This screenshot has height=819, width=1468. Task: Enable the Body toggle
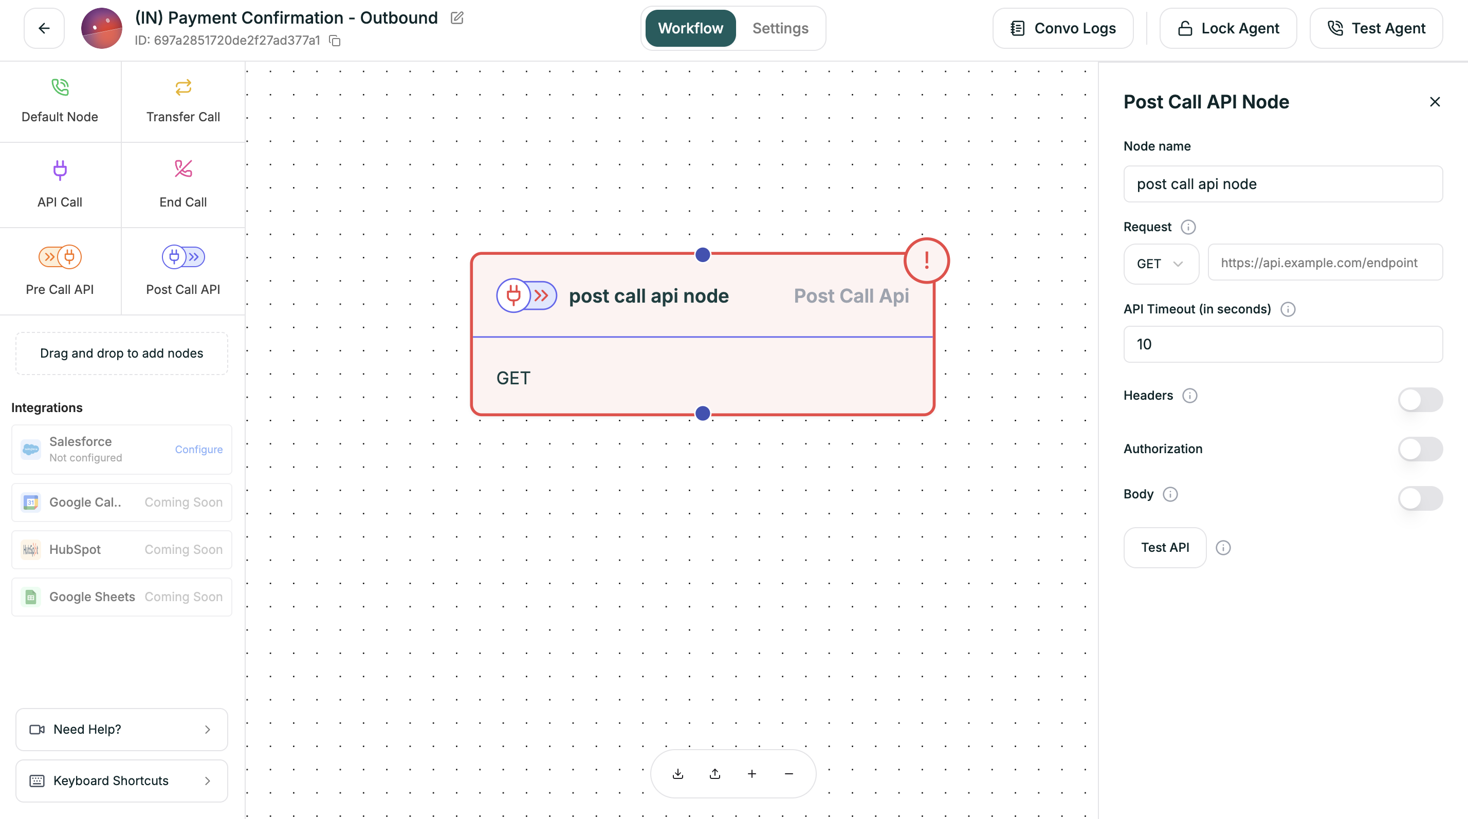(x=1420, y=498)
